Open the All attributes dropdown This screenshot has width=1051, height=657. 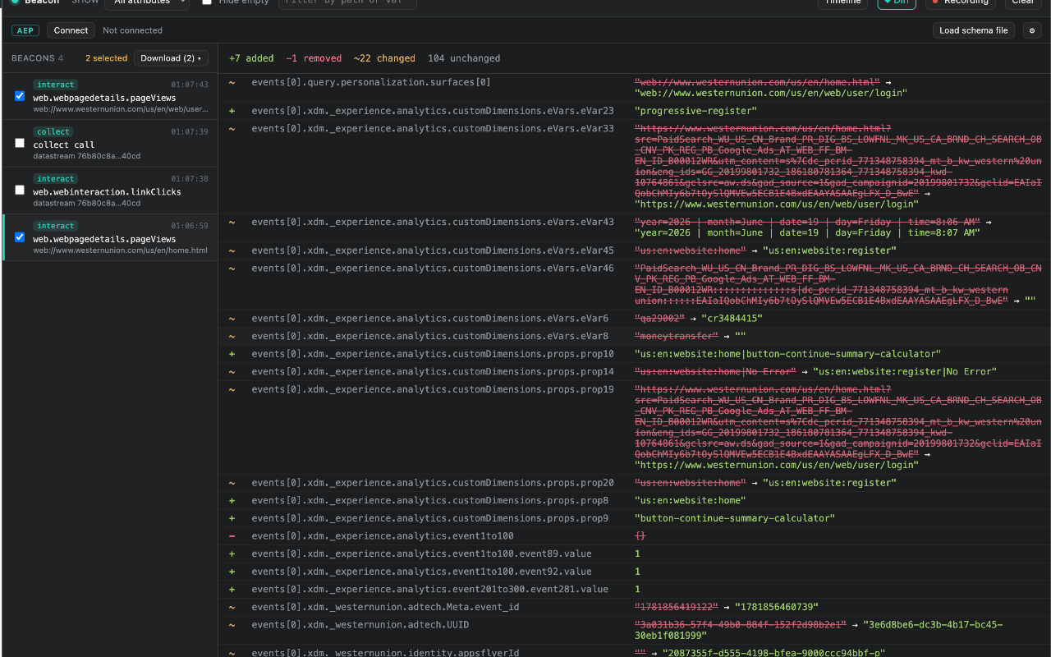147,2
